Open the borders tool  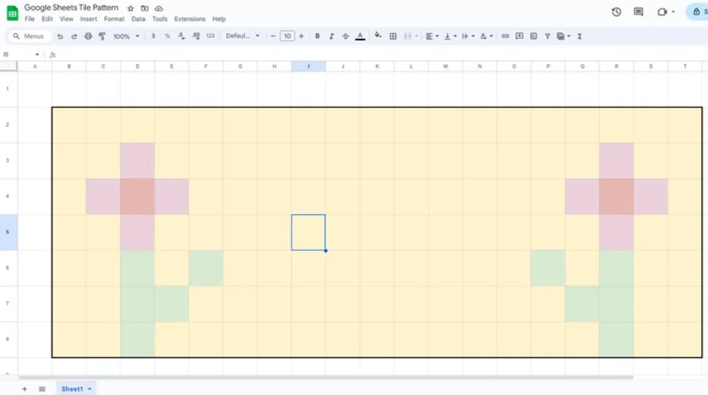click(x=393, y=36)
